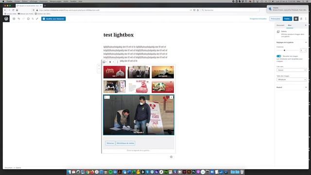Image resolution: width=311 pixels, height=175 pixels.
Task: Open the Lien vers dropdown
Action: 292,70
